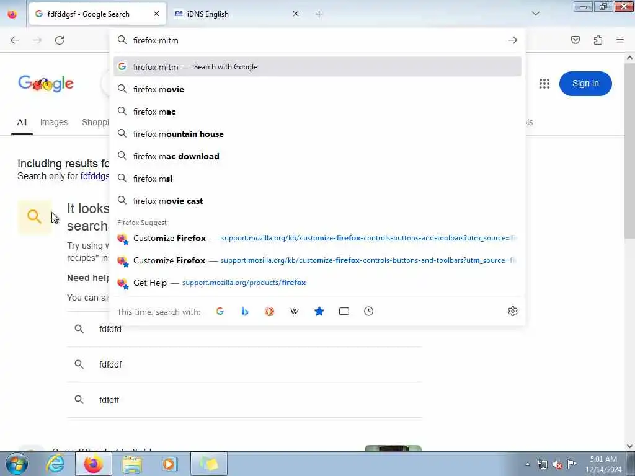Select the fdfddgsf Google Search tab
Viewport: 635px width, 476px height.
pyautogui.click(x=97, y=14)
